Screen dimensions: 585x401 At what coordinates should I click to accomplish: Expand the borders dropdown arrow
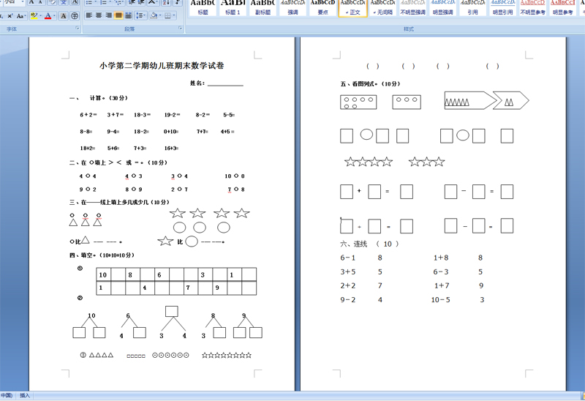(x=174, y=15)
